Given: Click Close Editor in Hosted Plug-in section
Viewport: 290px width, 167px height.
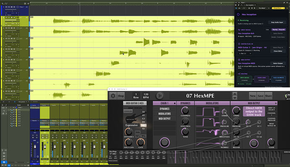Looking at the screenshot, I should pyautogui.click(x=278, y=51).
